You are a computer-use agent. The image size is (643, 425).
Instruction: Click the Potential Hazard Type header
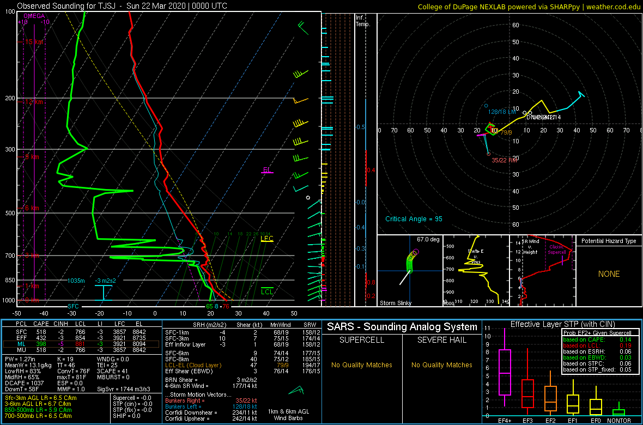[609, 241]
